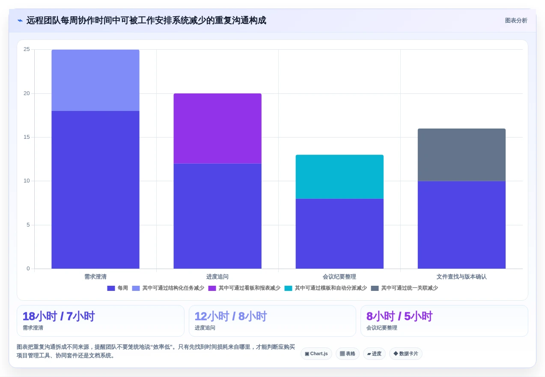Click the dark blue segment of 文件查找与版本确认 bar

(x=462, y=225)
